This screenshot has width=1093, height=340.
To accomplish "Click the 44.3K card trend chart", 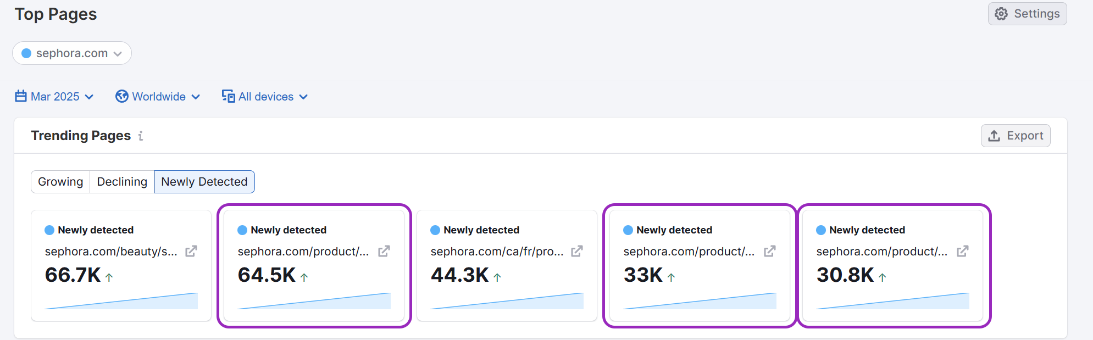I will (x=507, y=302).
